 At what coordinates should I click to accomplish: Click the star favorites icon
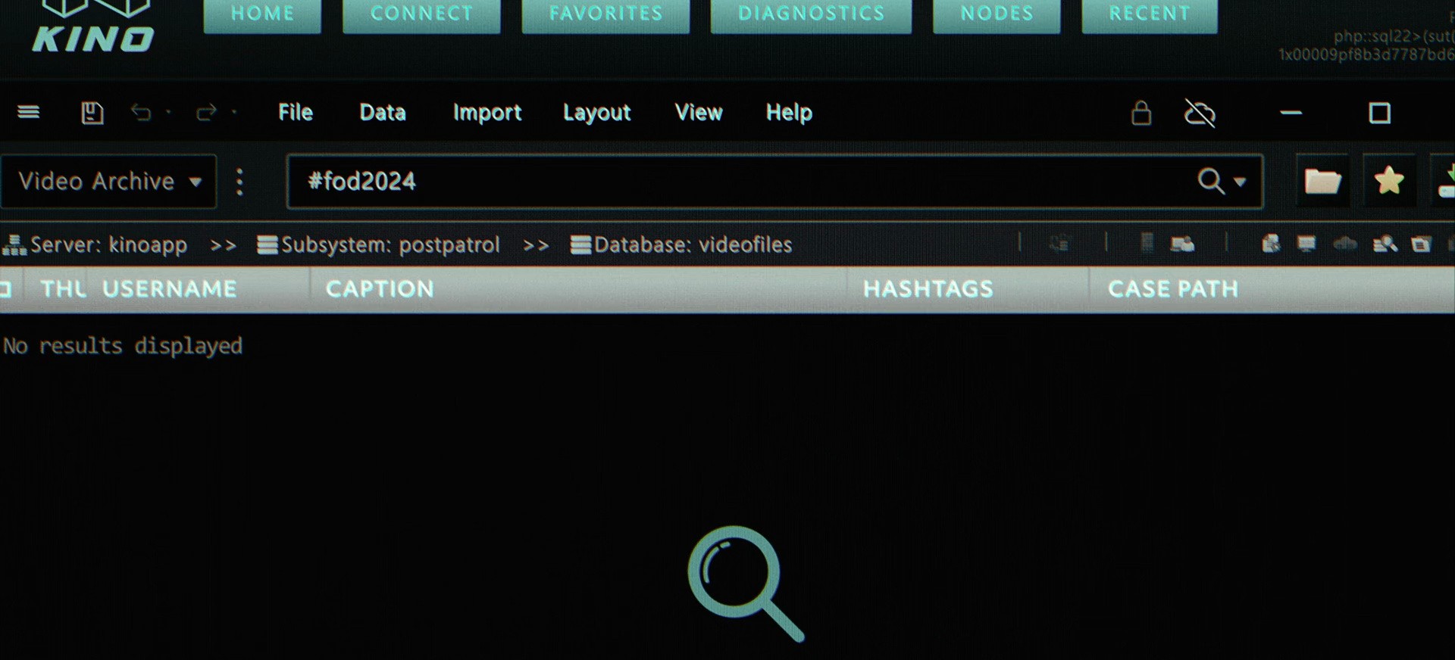click(x=1389, y=181)
